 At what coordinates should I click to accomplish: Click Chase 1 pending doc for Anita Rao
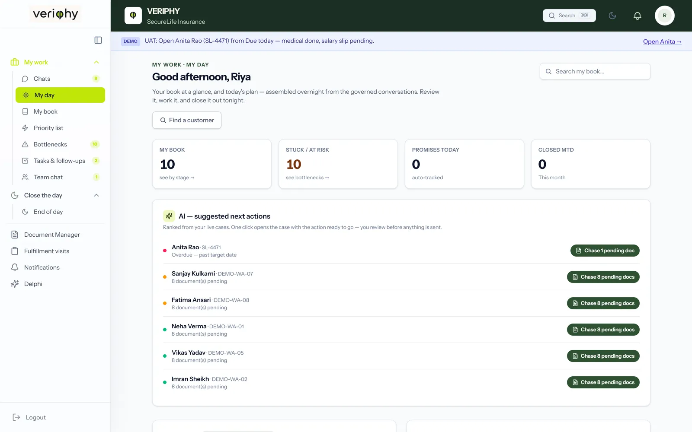(x=605, y=251)
